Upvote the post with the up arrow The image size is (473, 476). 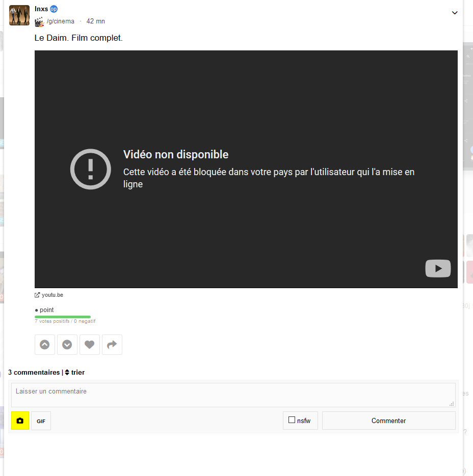tap(45, 345)
